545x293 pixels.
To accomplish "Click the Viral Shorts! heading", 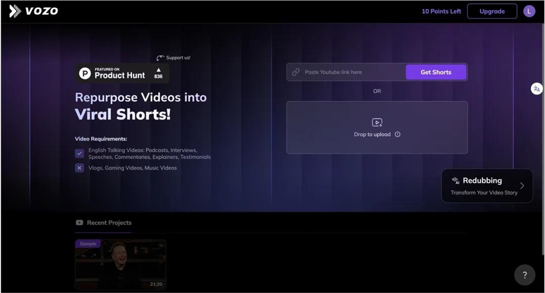I will point(123,114).
